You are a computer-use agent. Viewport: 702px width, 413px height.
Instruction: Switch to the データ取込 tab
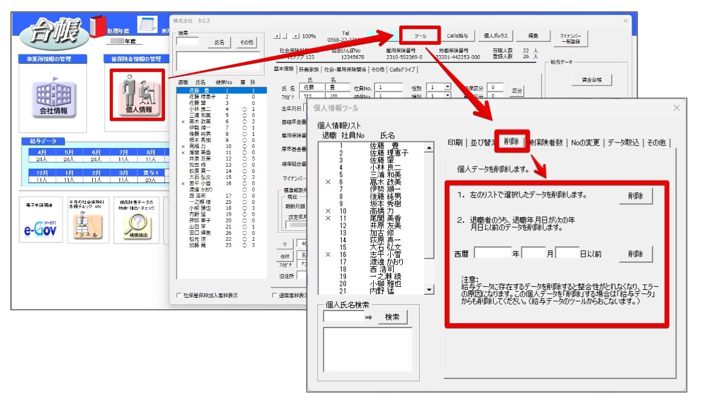point(623,143)
